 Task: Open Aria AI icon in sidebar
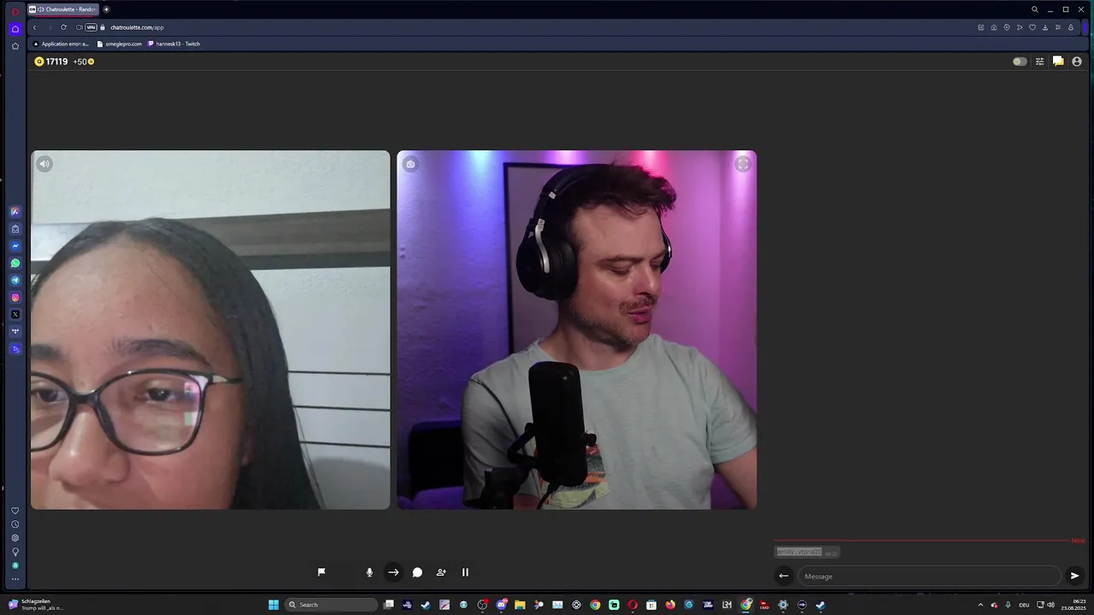click(15, 212)
